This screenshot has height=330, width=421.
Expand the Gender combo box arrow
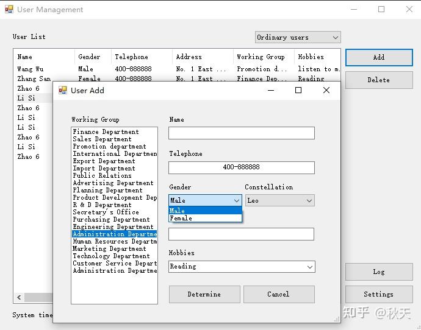[237, 201]
